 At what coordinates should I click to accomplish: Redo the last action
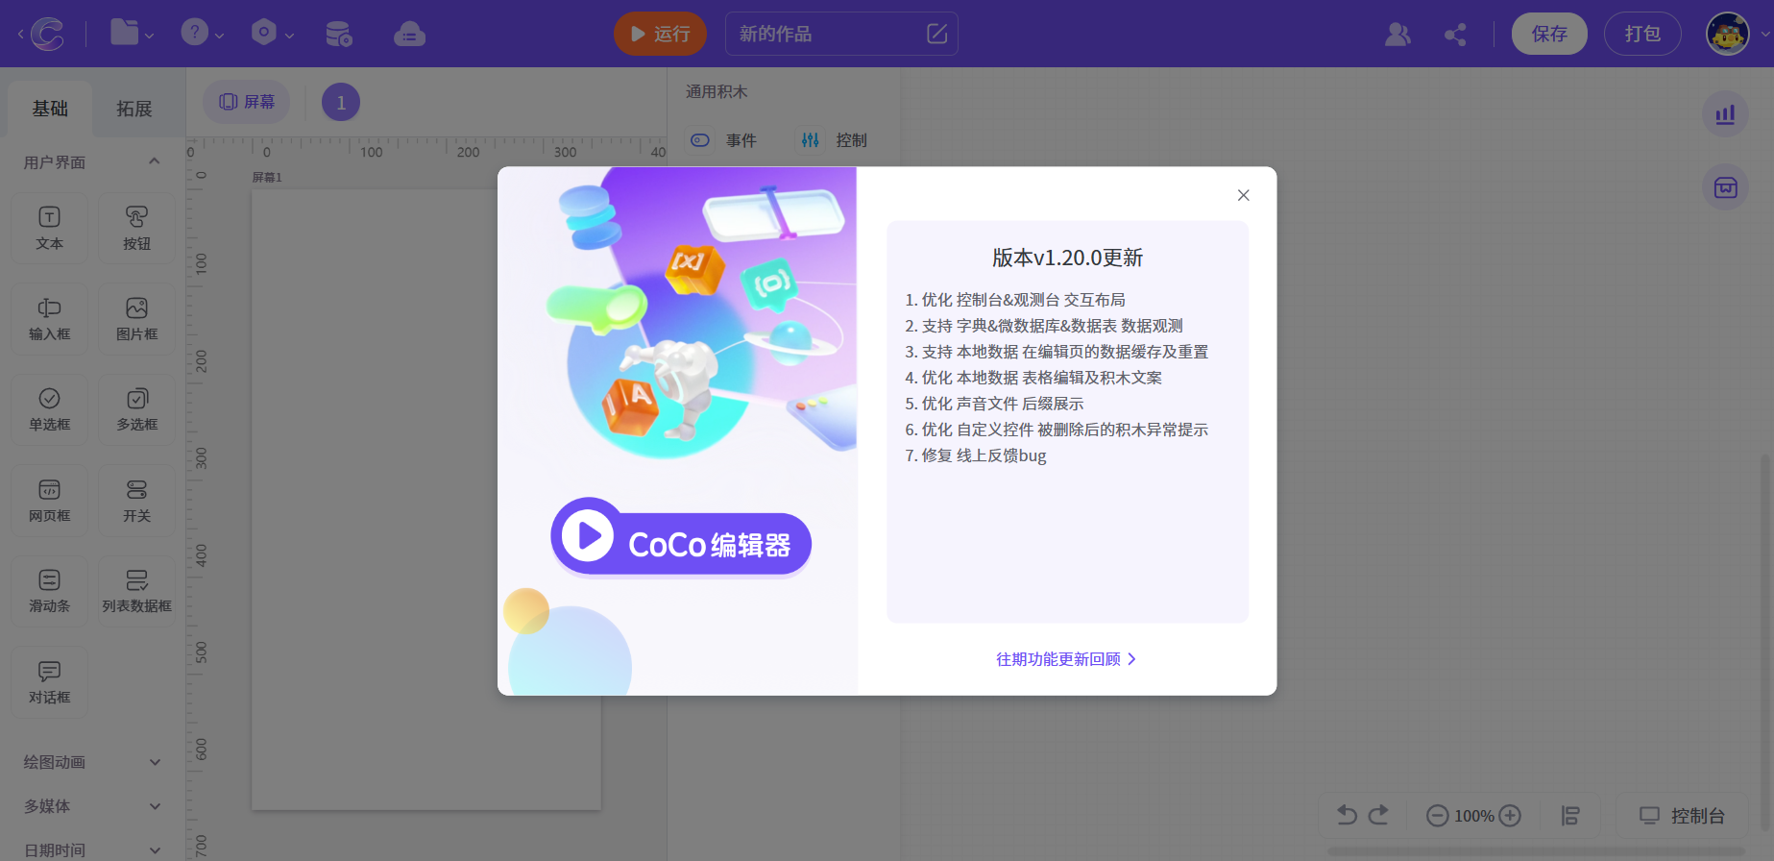point(1378,816)
